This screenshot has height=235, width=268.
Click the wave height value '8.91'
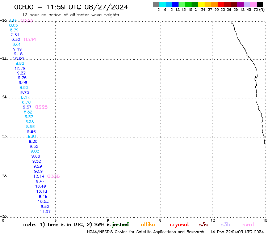[32, 137]
